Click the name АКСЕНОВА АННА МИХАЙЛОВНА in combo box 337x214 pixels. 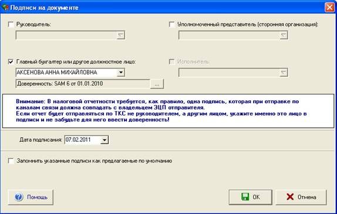[57, 72]
